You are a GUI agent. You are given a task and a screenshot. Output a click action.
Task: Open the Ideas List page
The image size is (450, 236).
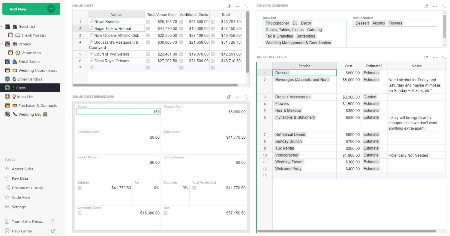(x=25, y=97)
